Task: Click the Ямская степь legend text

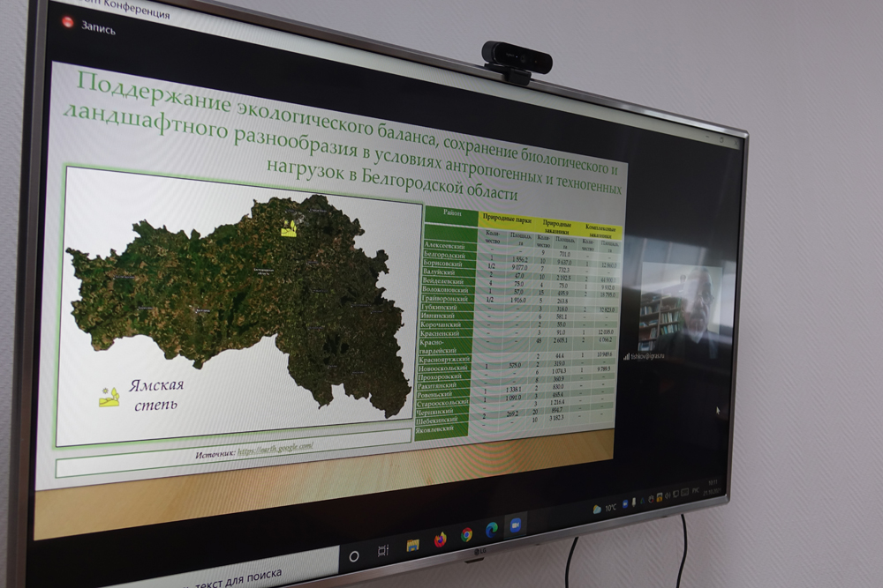Action: [155, 395]
